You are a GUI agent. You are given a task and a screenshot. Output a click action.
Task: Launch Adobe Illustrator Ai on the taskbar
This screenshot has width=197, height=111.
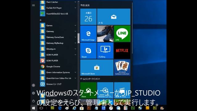pos(89,108)
